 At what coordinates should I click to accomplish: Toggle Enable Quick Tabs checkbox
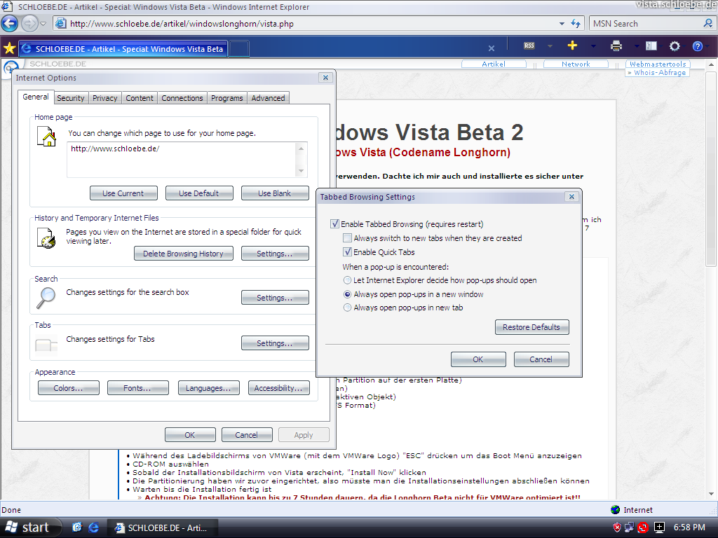point(348,251)
